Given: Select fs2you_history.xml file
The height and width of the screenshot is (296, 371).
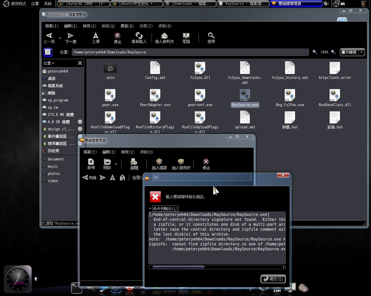Looking at the screenshot, I should 290,71.
